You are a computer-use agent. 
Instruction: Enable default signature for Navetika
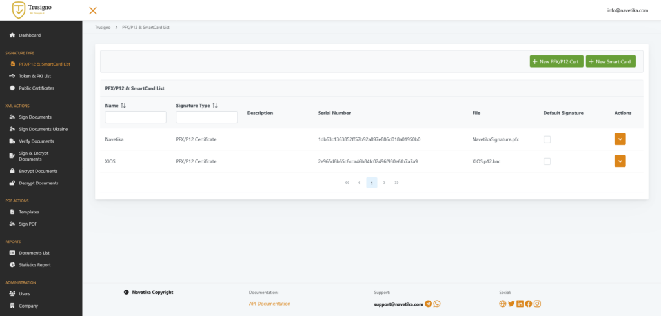(547, 139)
